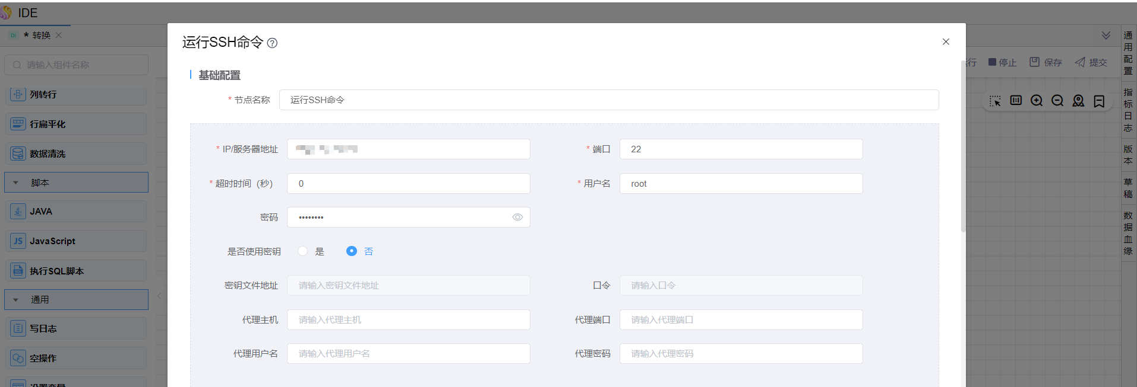Click the 代理用户名 input field
1137x387 pixels.
(x=409, y=354)
